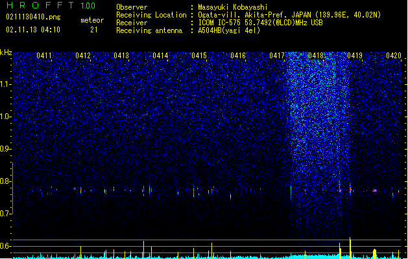Click the ICOM IC-575 receiver text
The width and height of the screenshot is (408, 259).
click(x=260, y=23)
